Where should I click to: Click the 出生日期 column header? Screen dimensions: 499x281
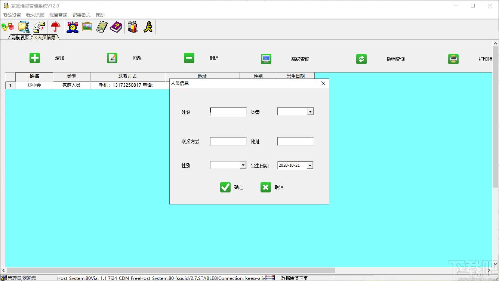point(296,76)
